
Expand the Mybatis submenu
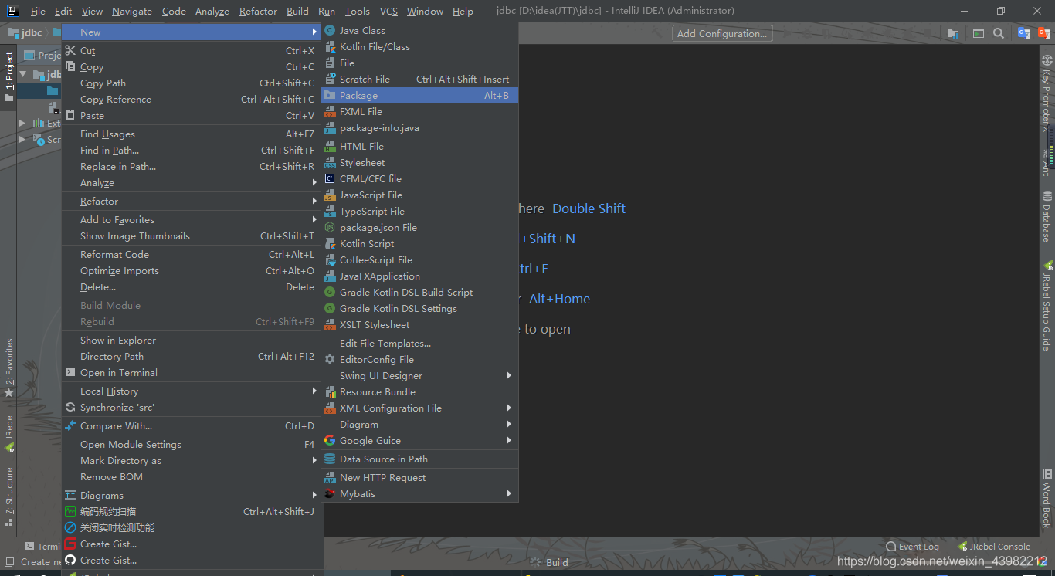tap(419, 493)
